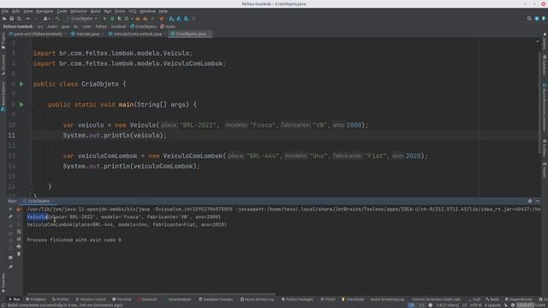Switch to the VeiculoComLombok.java editor tab
This screenshot has height=308, width=548.
(x=135, y=34)
